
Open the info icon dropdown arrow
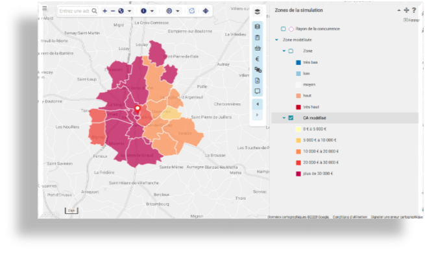pyautogui.click(x=152, y=11)
